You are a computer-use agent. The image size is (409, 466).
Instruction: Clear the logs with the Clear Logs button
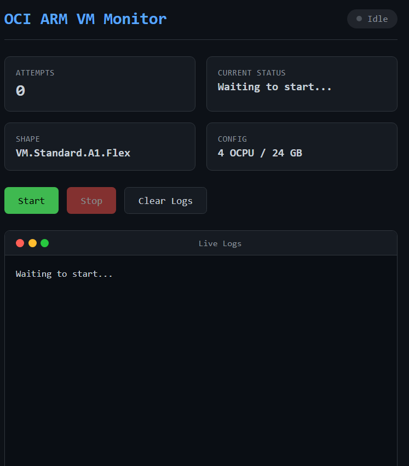click(x=165, y=200)
